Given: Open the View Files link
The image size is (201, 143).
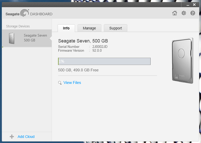Looking at the screenshot, I should [72, 83].
